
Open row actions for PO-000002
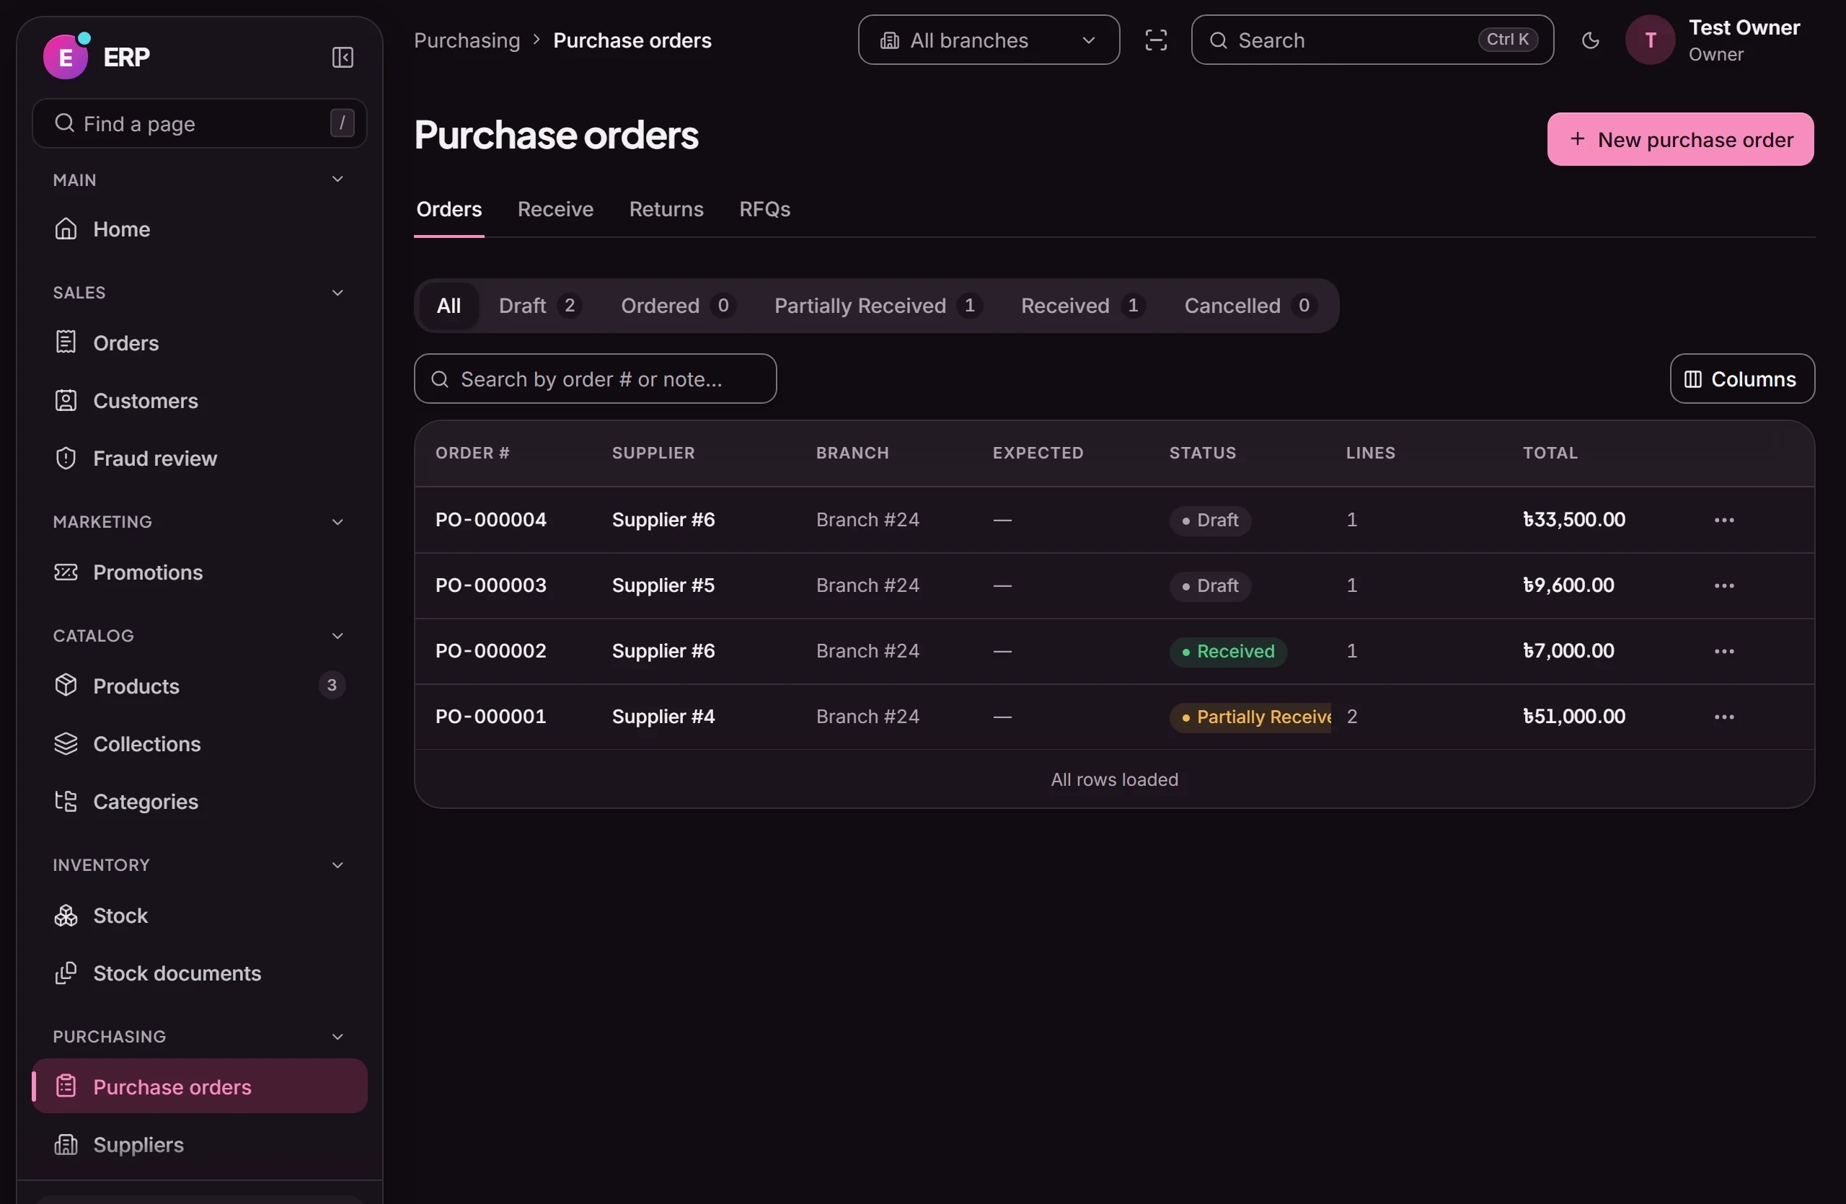click(x=1723, y=651)
